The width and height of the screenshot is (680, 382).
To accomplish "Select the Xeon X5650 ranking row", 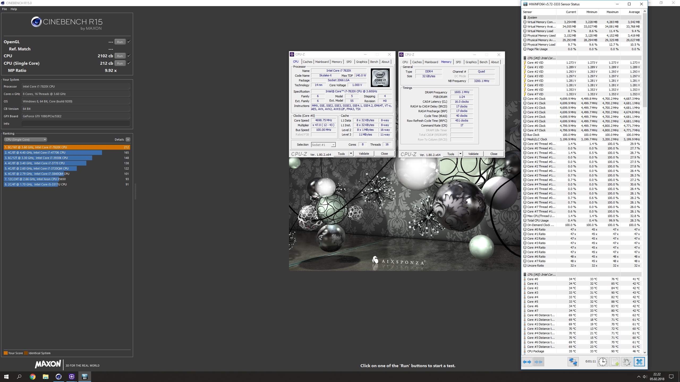I will coord(67,179).
